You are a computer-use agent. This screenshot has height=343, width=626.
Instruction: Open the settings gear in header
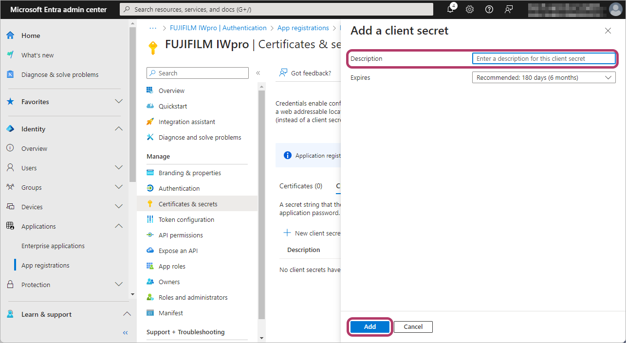pyautogui.click(x=470, y=9)
